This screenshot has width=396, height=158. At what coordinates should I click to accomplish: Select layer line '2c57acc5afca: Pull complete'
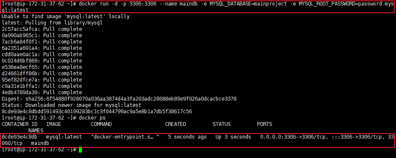42,29
